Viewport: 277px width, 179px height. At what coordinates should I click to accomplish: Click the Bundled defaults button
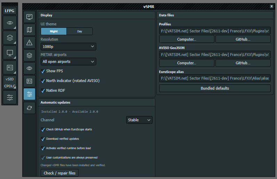(x=215, y=88)
